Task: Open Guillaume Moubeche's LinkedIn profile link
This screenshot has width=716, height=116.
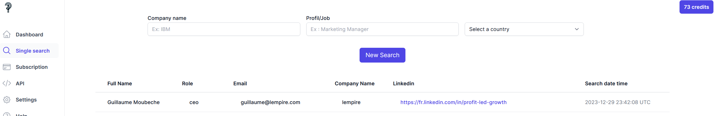Action: click(453, 102)
